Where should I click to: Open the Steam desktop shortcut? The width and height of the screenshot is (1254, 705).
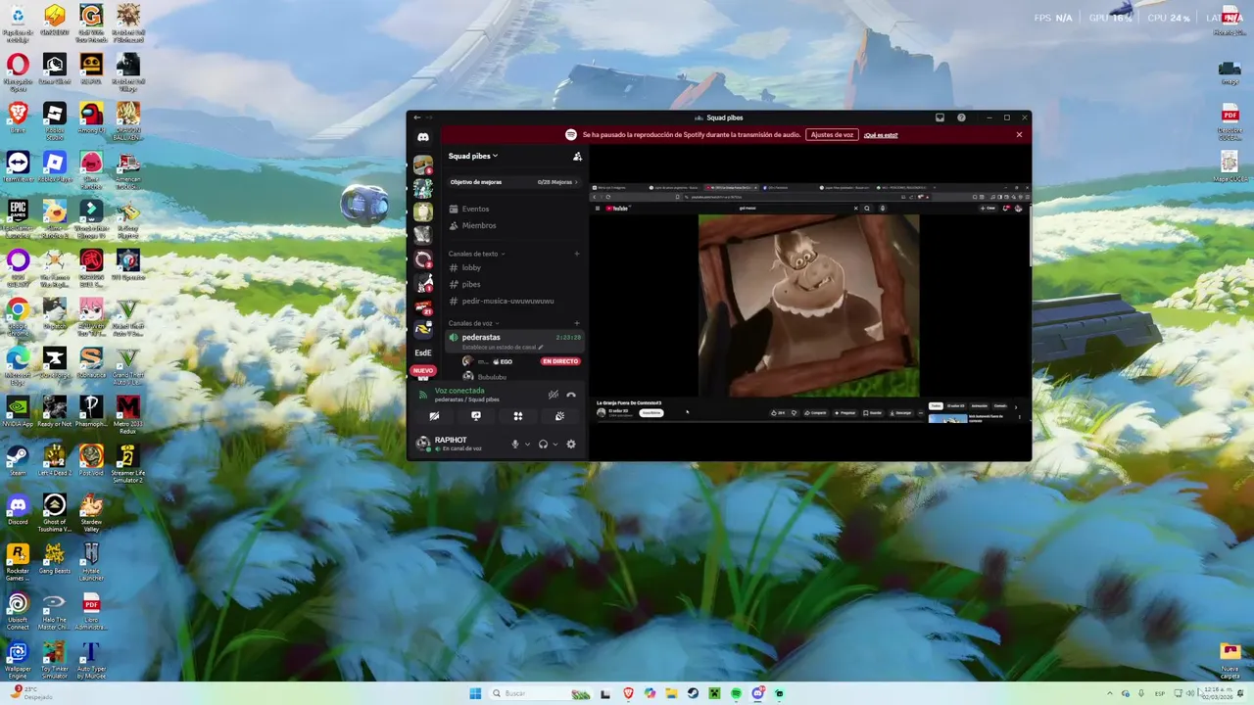coord(17,460)
